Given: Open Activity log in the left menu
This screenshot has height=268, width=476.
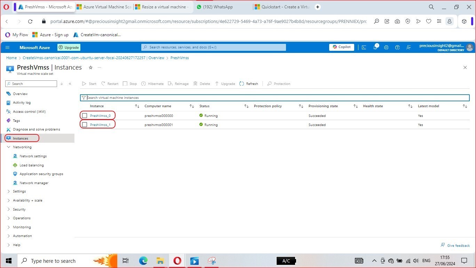Looking at the screenshot, I should pos(22,103).
